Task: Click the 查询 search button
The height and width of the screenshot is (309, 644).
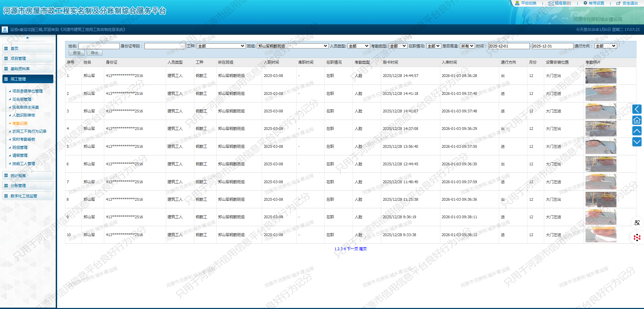Action: (76, 53)
